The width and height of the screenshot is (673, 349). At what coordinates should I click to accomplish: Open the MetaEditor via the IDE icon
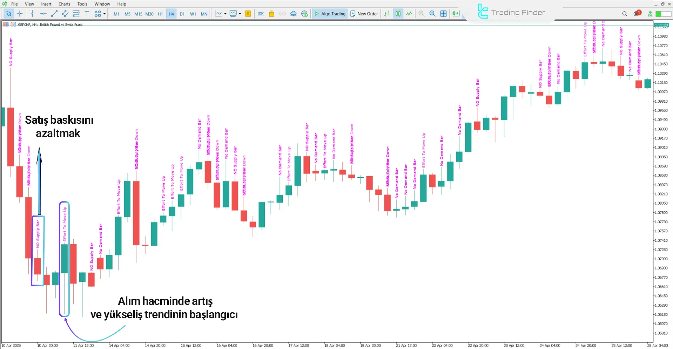click(260, 14)
